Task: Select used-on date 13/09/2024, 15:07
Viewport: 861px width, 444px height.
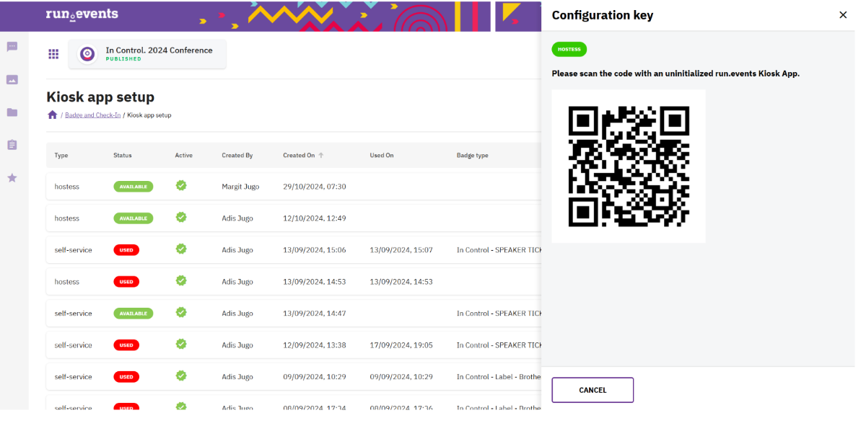Action: tap(401, 250)
